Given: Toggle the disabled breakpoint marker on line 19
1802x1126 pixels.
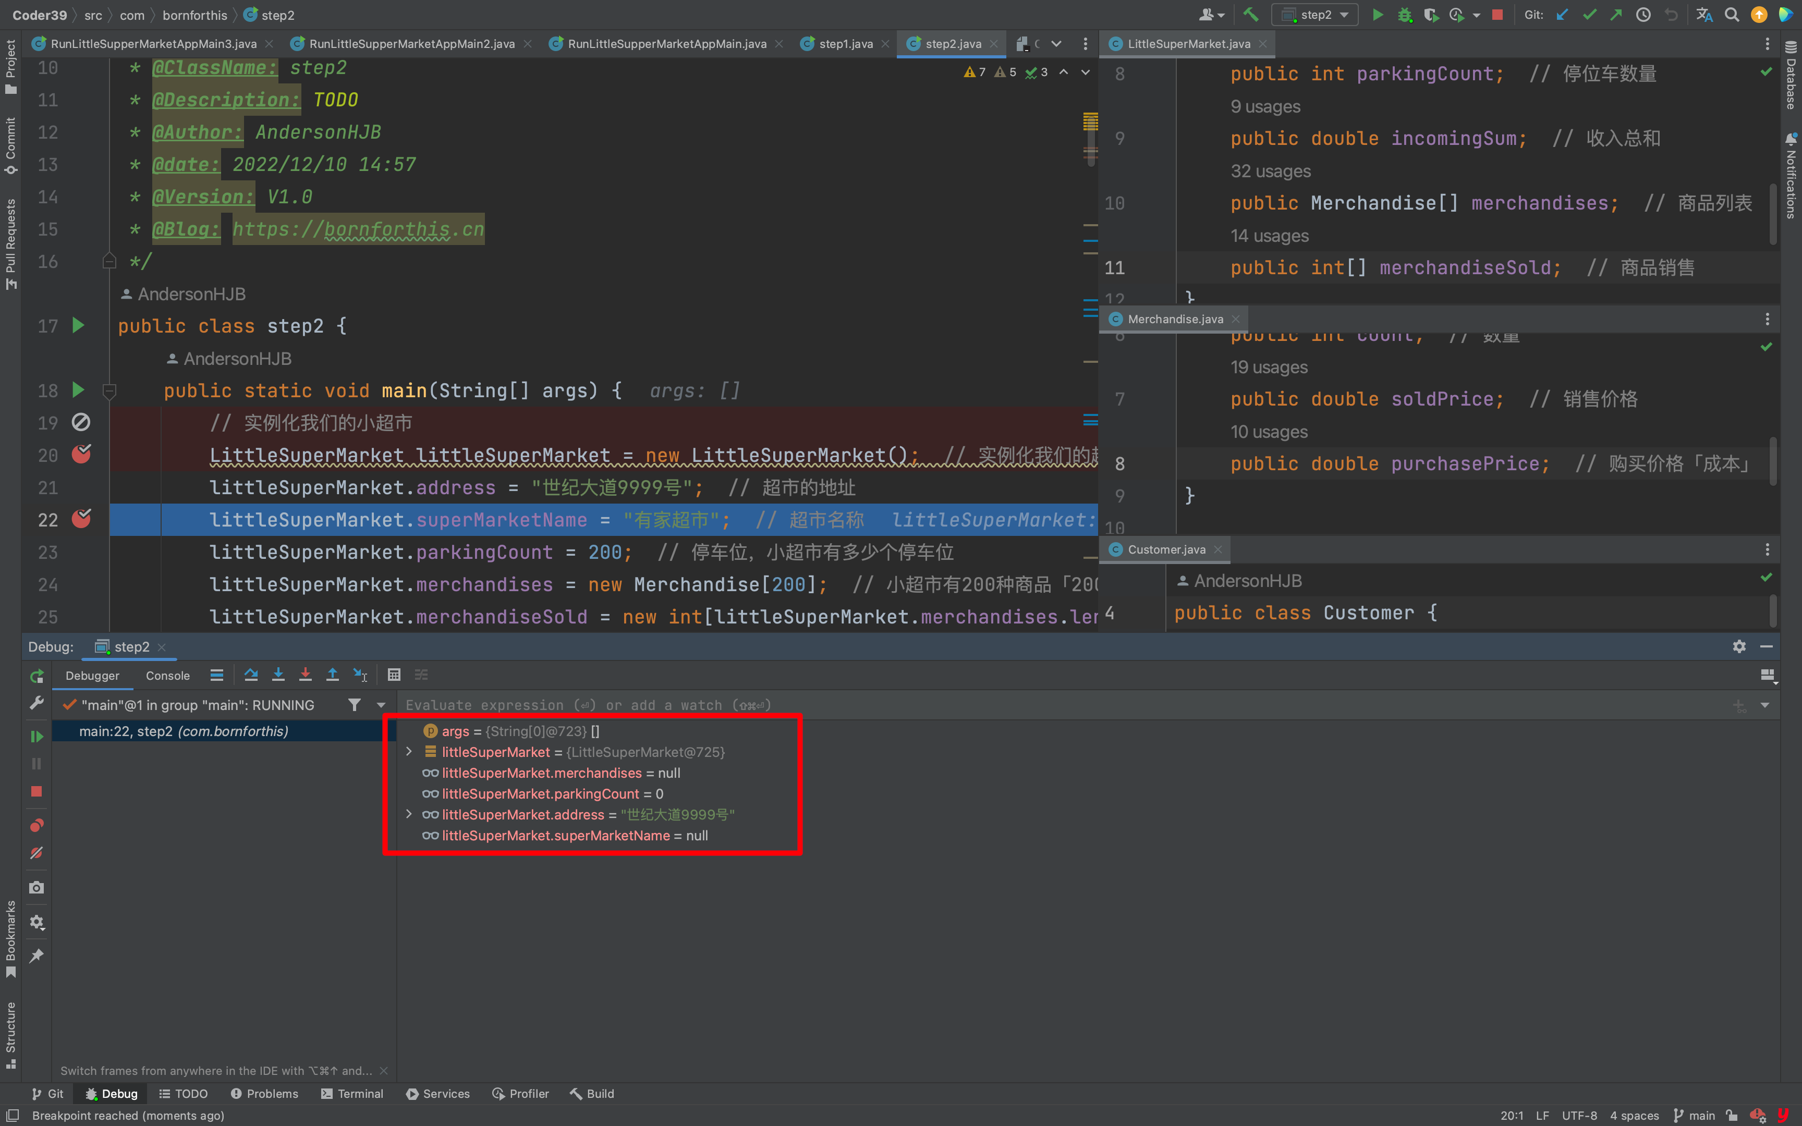Looking at the screenshot, I should 81,422.
